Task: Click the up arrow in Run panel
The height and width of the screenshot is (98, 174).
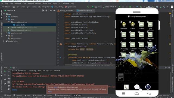Action: click(x=9, y=71)
